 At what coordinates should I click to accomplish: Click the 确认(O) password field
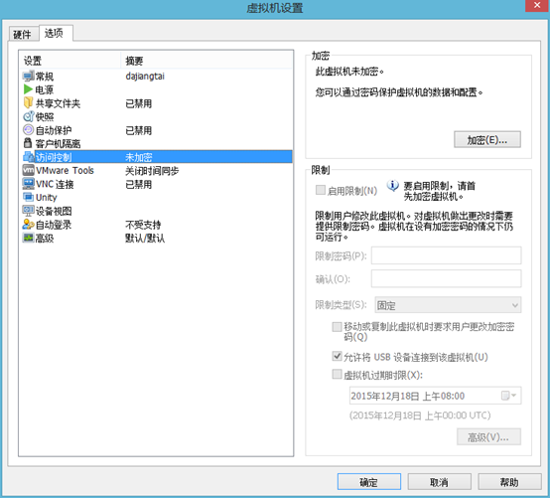pos(446,278)
